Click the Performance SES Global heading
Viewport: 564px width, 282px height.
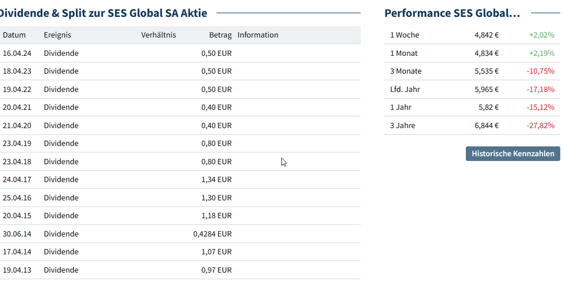coord(452,13)
